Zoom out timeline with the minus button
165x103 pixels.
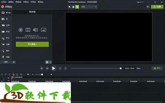[x=33, y=74]
